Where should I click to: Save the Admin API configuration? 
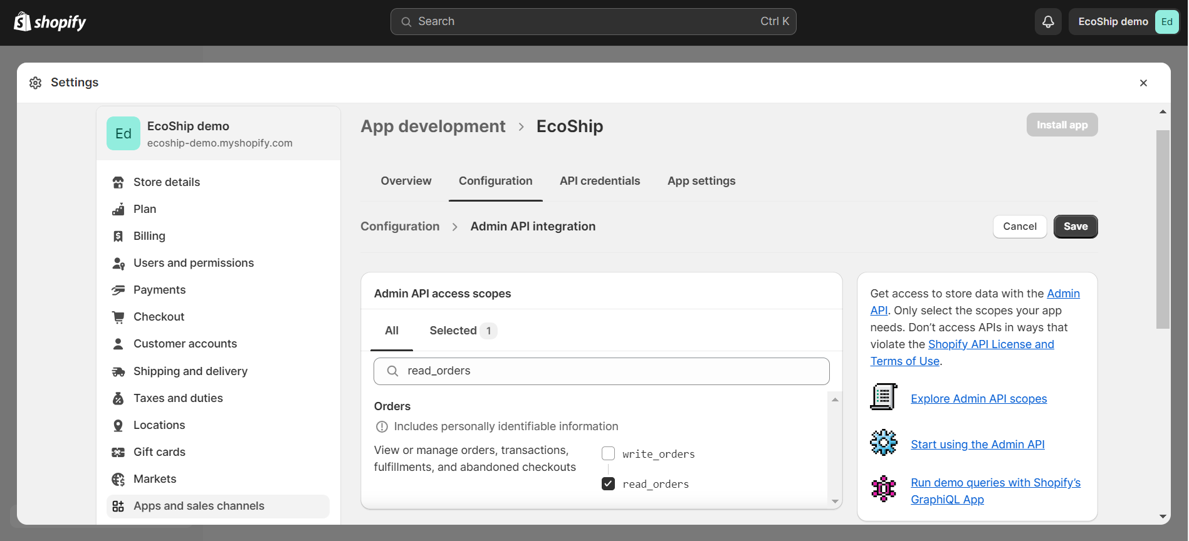[x=1075, y=227]
